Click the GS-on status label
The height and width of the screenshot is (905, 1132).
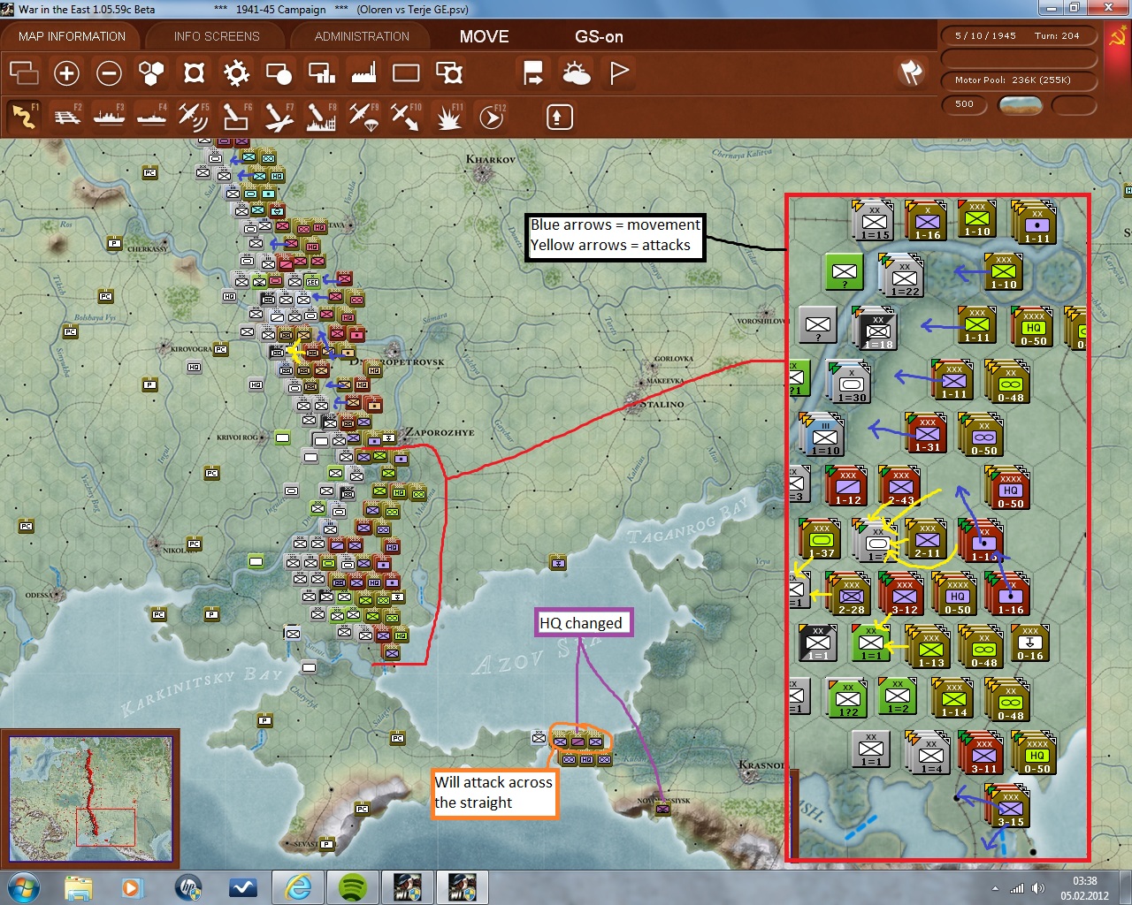click(599, 37)
